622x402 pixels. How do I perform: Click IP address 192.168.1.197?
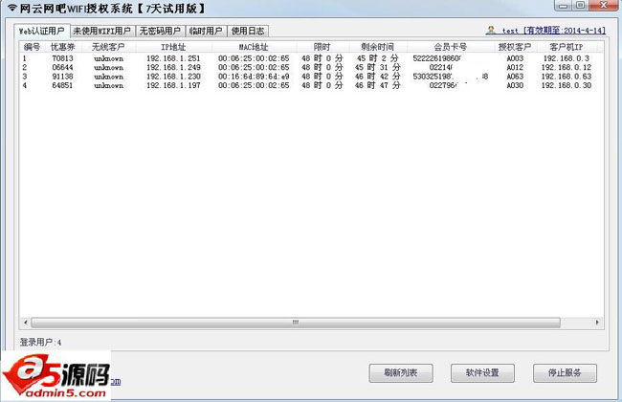click(173, 85)
